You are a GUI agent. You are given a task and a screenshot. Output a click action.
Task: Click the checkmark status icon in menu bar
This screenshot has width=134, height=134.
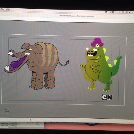click(110, 12)
